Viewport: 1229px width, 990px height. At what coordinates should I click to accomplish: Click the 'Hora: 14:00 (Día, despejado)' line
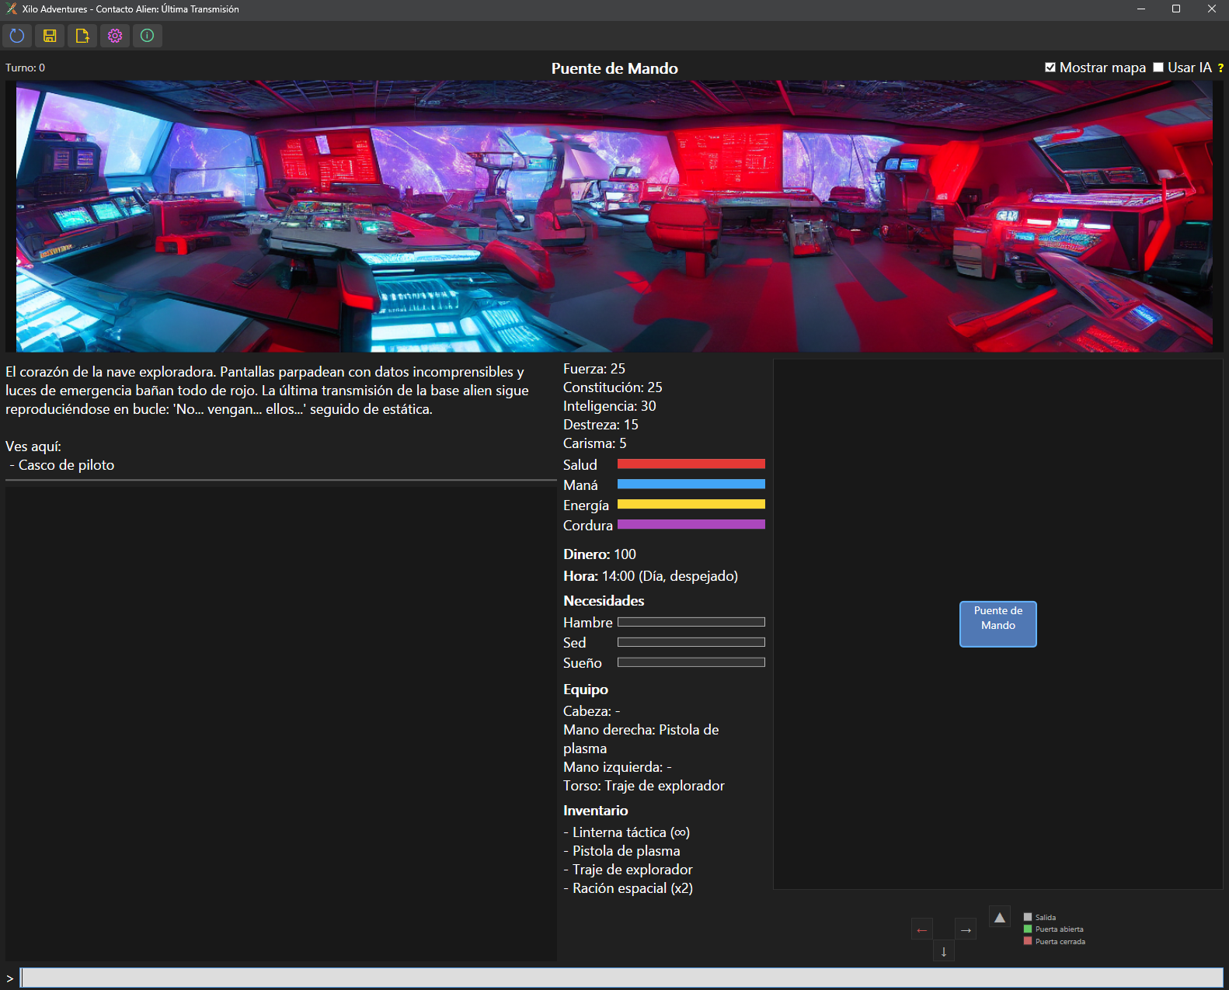tap(651, 576)
